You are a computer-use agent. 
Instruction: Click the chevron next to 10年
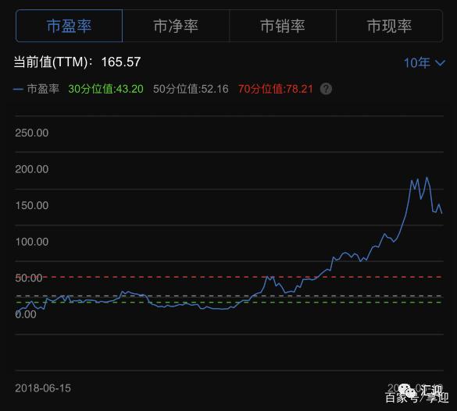(x=440, y=63)
